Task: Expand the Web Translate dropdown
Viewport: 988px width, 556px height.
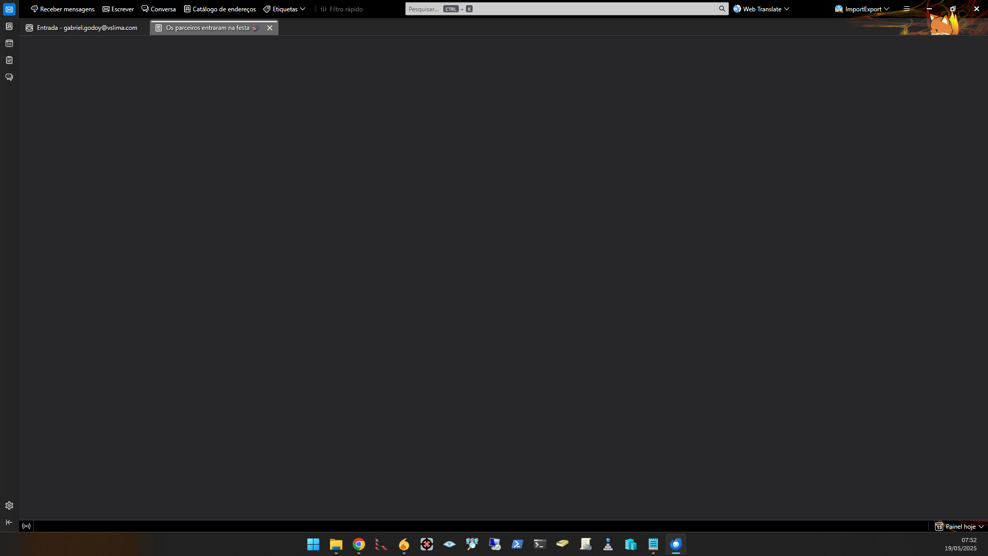Action: coord(761,9)
